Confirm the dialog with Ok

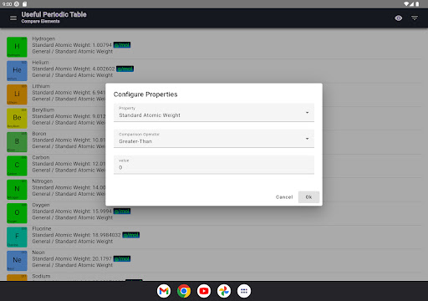308,197
